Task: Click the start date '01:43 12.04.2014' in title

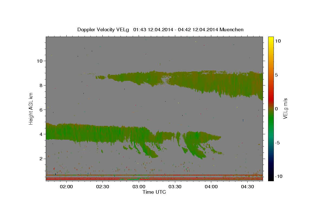Action: click(153, 30)
